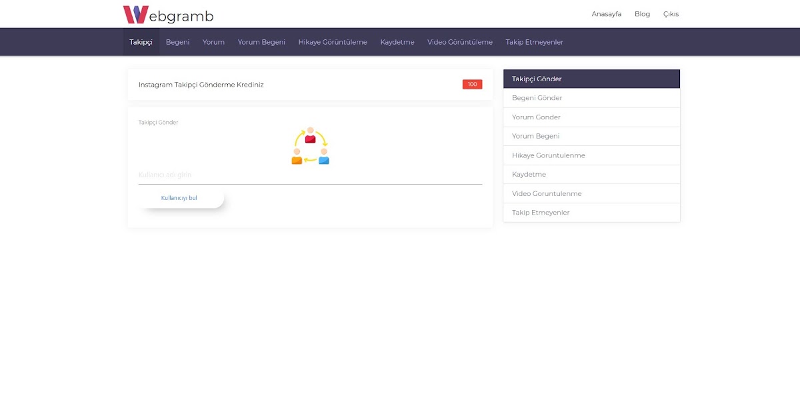The height and width of the screenshot is (420, 800).
Task: Choose Yorum Gönder in sidebar
Action: [x=591, y=117]
